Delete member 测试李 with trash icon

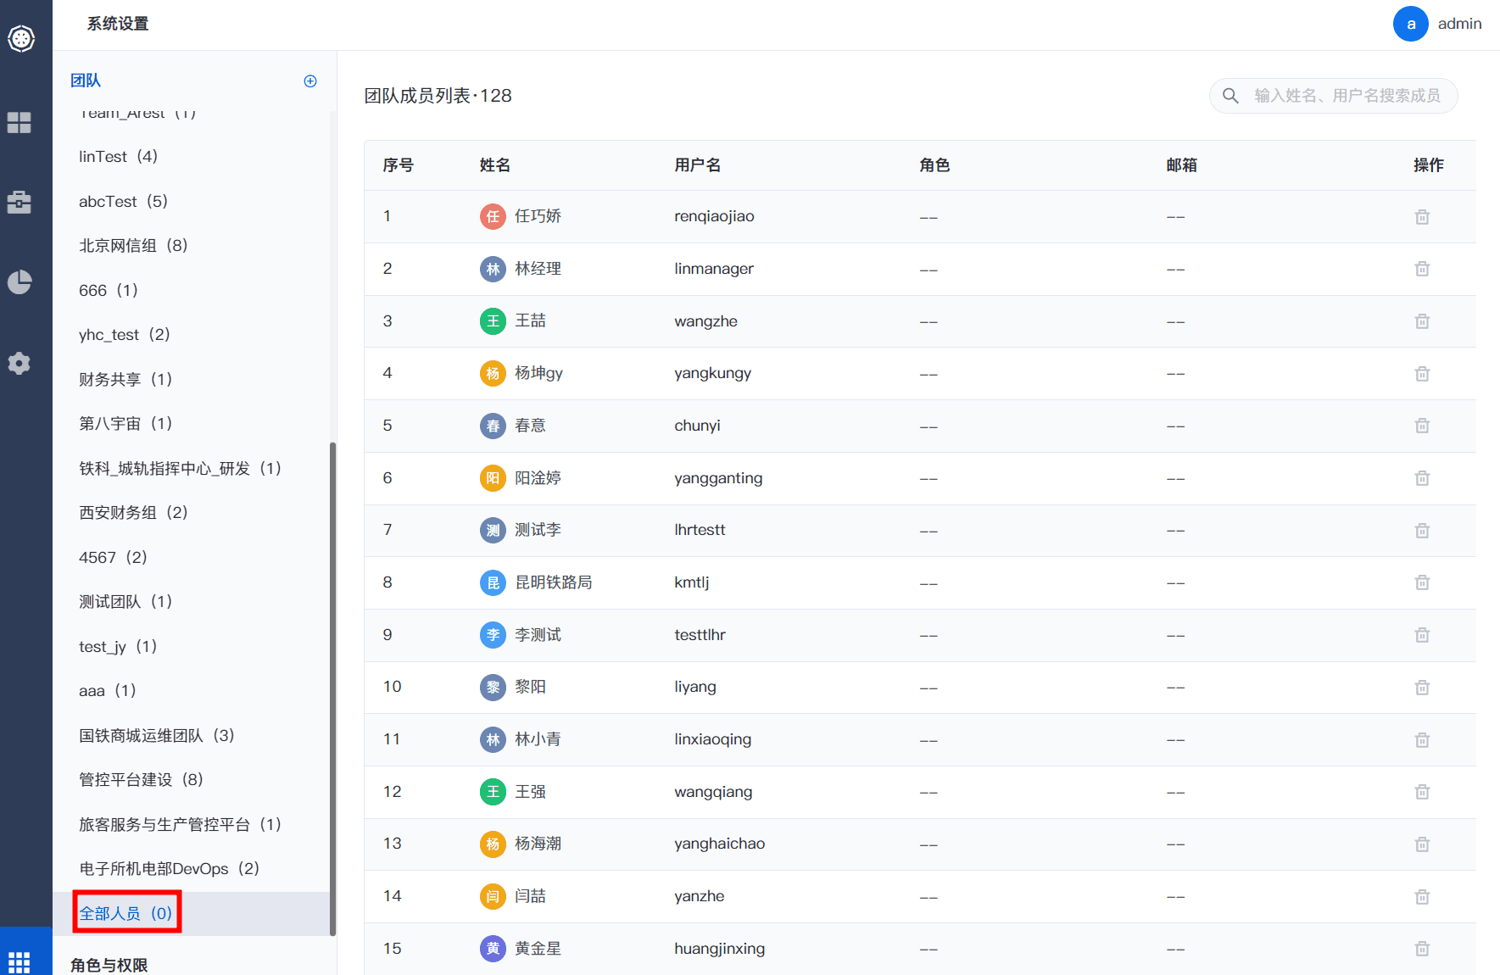coord(1423,531)
